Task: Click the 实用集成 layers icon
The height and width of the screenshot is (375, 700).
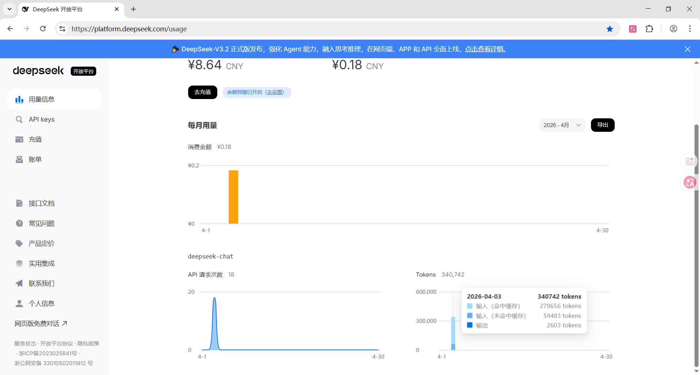Action: [19, 263]
